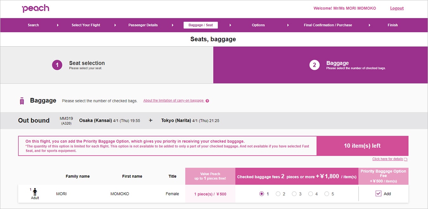Uncheck the Priority Baggage Add checkbox
Viewport: 428px width, 209px height.
point(378,193)
